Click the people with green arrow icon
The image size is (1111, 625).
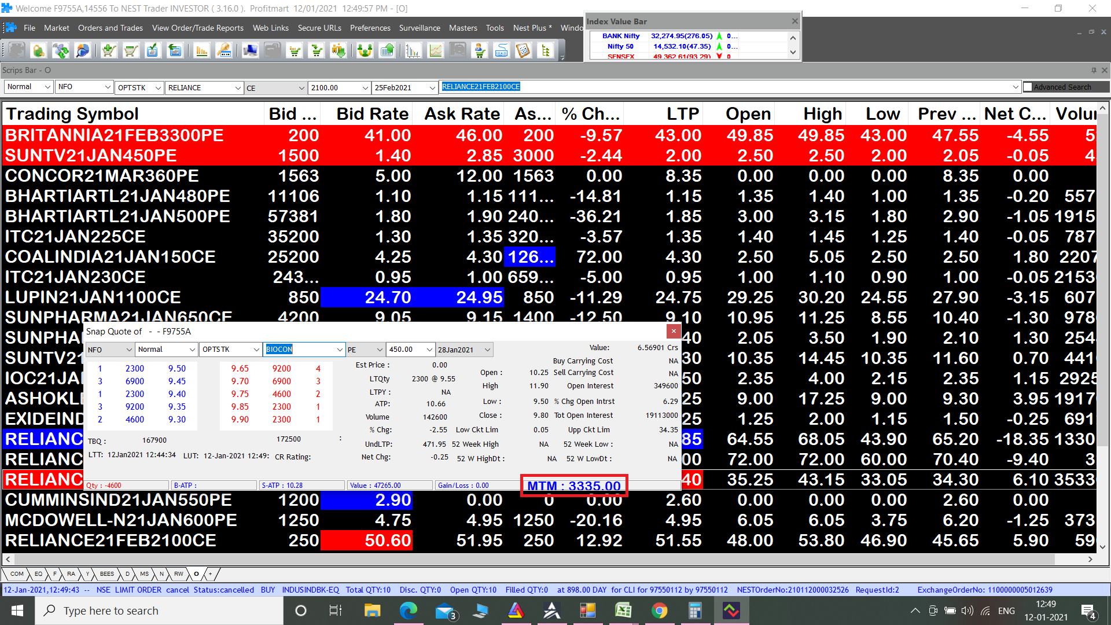point(339,51)
